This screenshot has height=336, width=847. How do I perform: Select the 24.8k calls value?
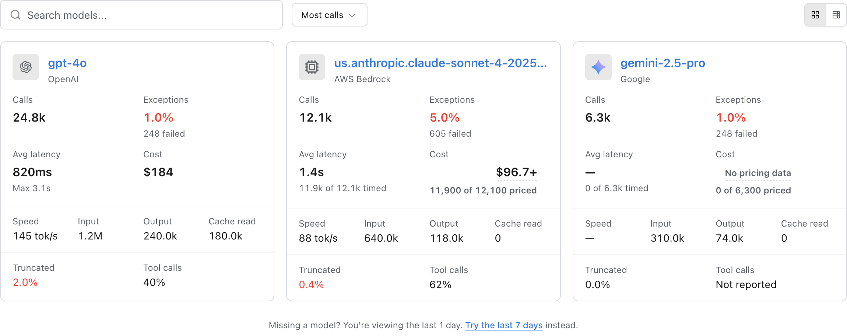[29, 118]
